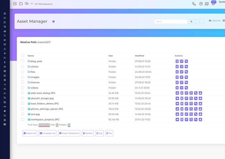Check the select-all checkbox in the header row
The image size is (225, 159).
coord(23,56)
